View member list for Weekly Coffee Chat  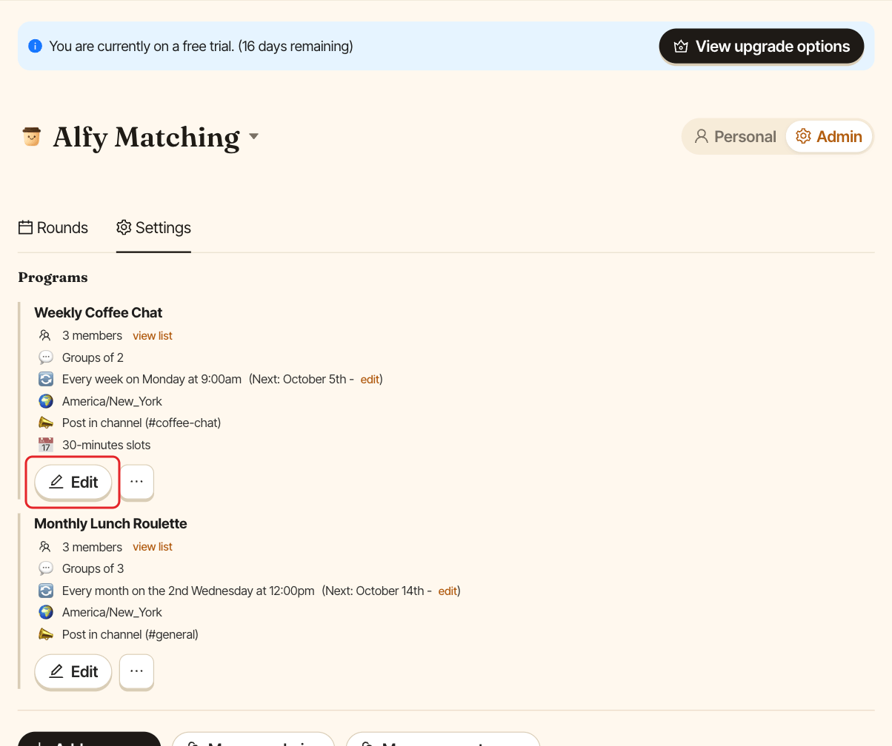click(153, 336)
